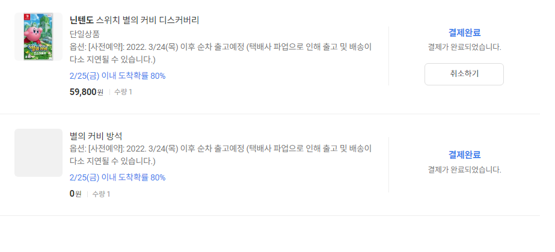Screen dimensions: 555x252
Task: Click the 사전예약 option text for the Nintendo game
Action: click(x=221, y=53)
